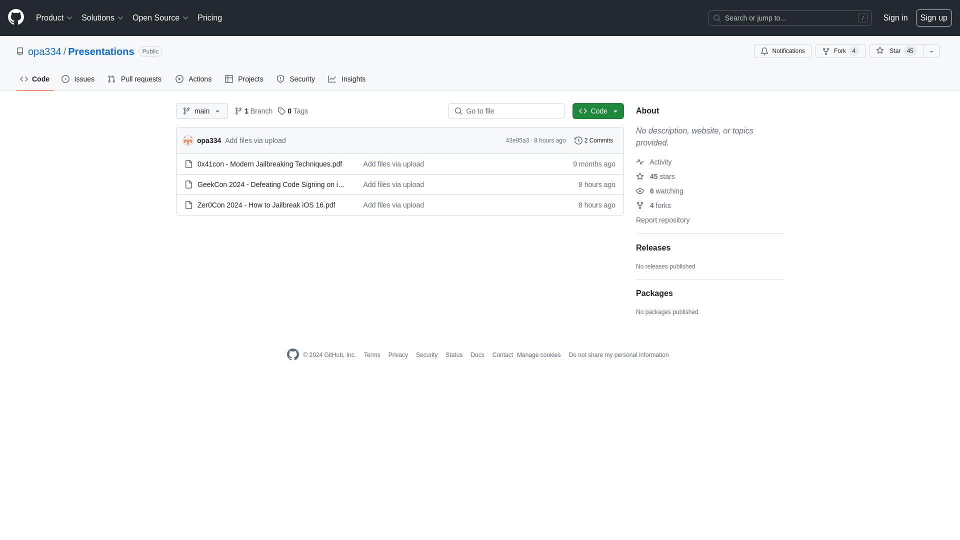The width and height of the screenshot is (960, 540).
Task: Click the eye icon beside 6 watching
Action: 640,191
